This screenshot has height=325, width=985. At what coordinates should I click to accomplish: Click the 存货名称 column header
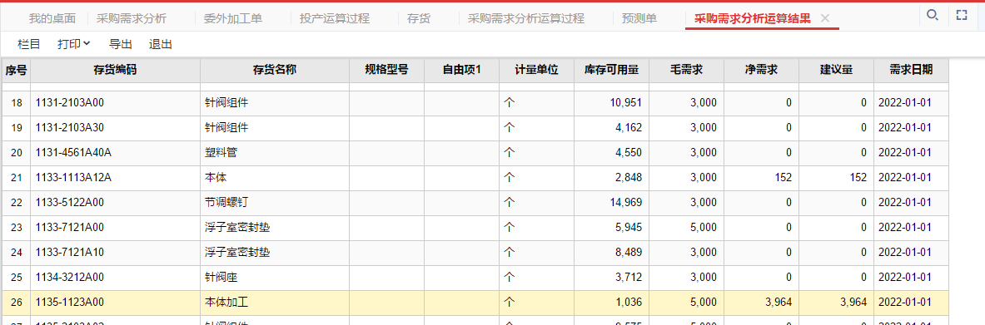click(x=275, y=71)
